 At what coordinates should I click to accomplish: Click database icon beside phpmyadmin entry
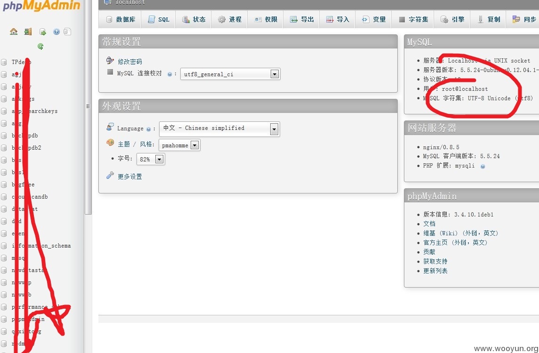(x=4, y=319)
